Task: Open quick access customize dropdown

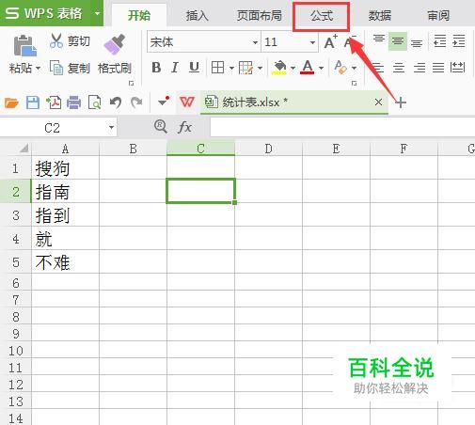Action: [x=164, y=102]
